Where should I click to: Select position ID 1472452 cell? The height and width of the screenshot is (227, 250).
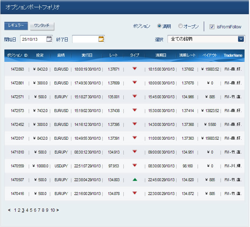click(17, 124)
